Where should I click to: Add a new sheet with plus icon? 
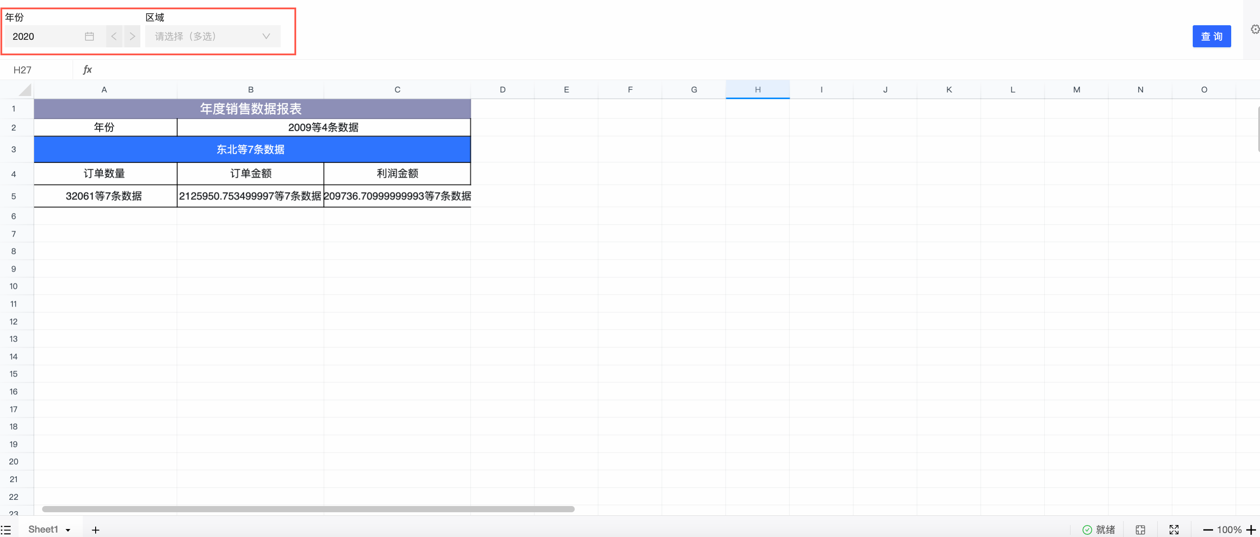tap(95, 529)
